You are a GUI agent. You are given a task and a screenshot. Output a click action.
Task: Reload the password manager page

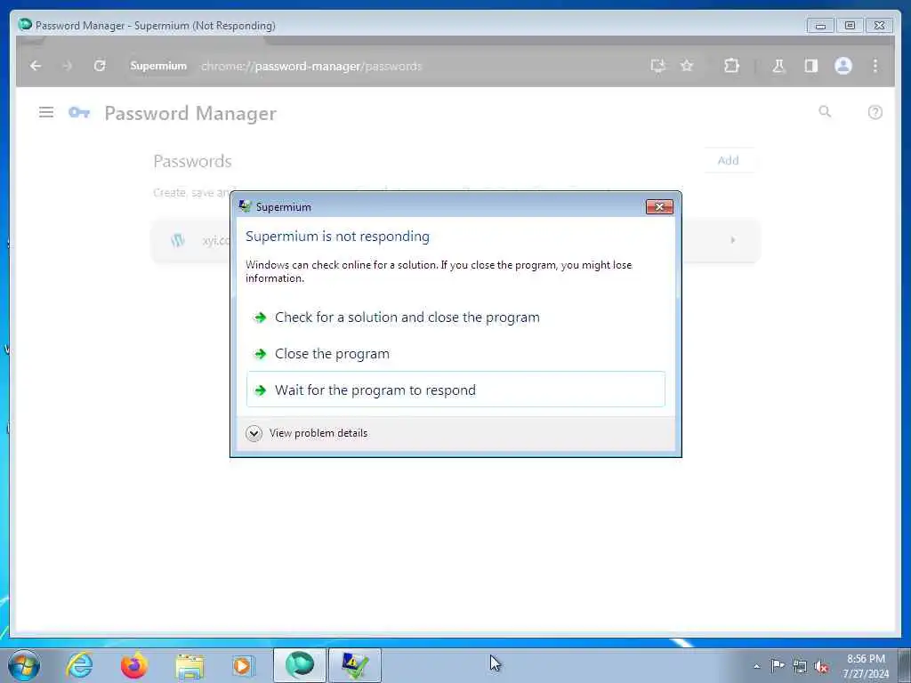(x=100, y=66)
